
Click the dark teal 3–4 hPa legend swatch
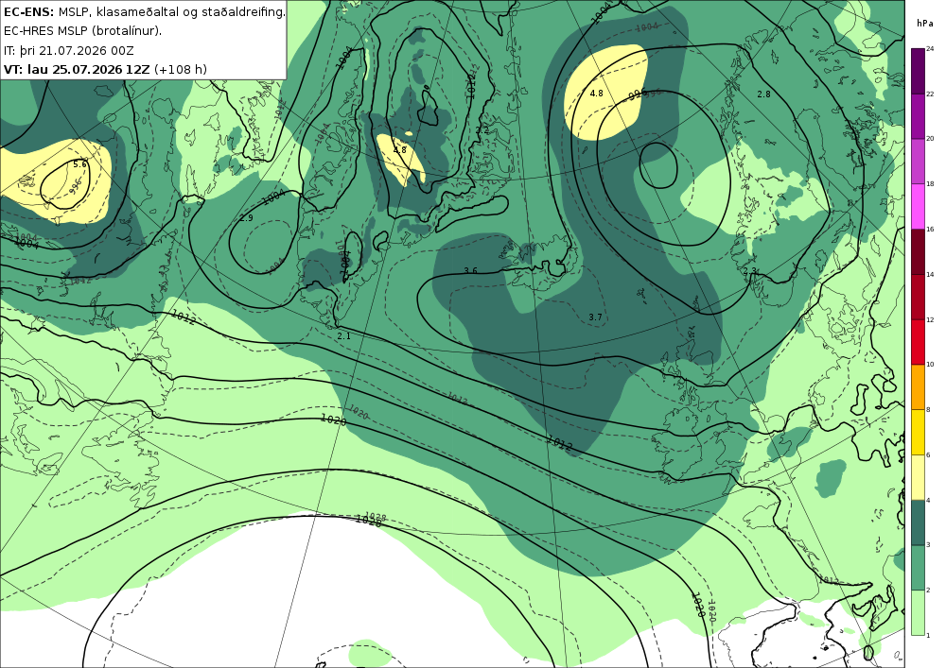tap(918, 522)
